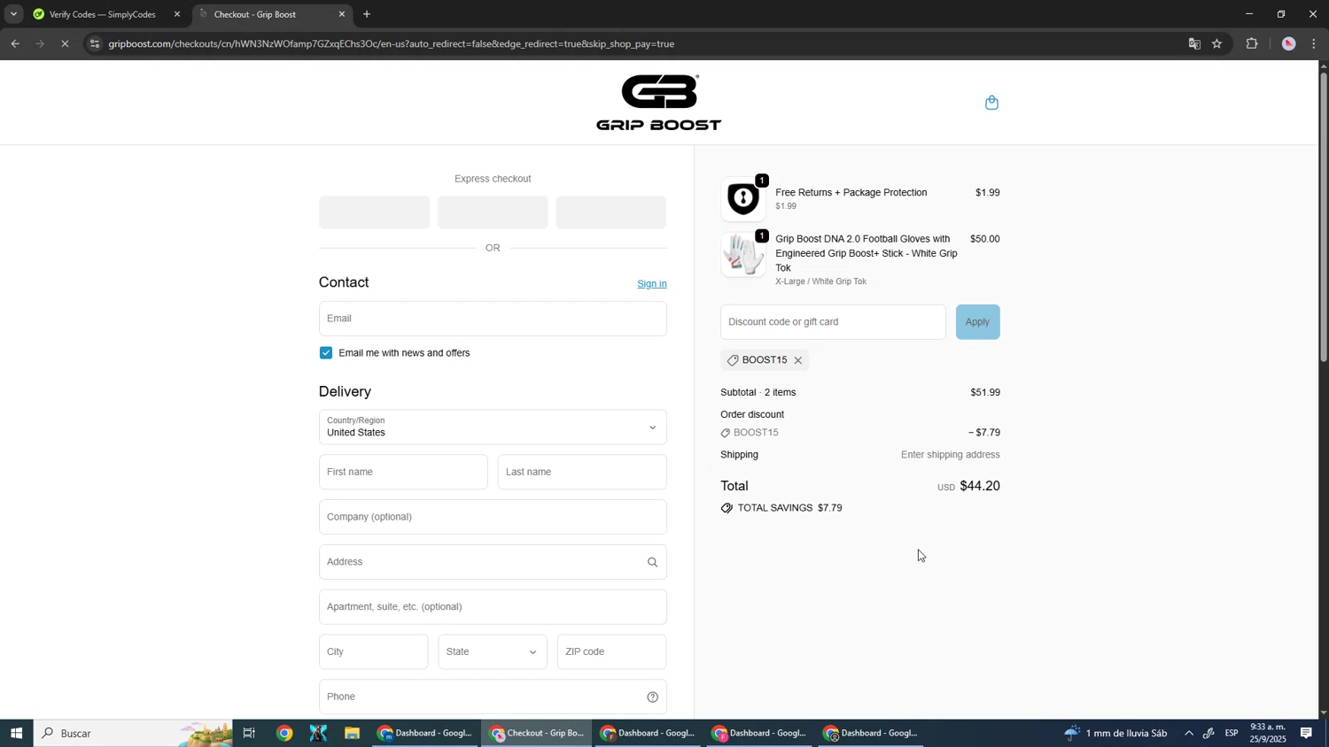The height and width of the screenshot is (747, 1329).
Task: Open the tab search dropdown arrow
Action: pyautogui.click(x=13, y=14)
